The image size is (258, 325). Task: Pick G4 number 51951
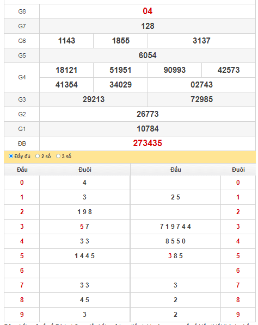click(121, 70)
